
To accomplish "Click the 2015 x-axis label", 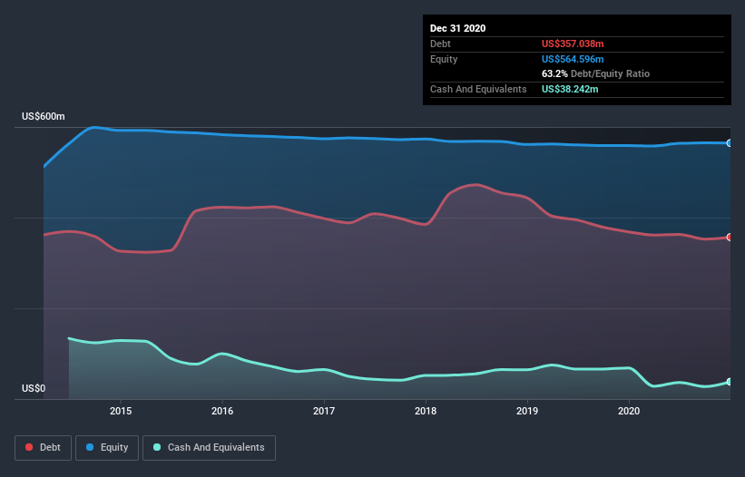I will (x=121, y=411).
